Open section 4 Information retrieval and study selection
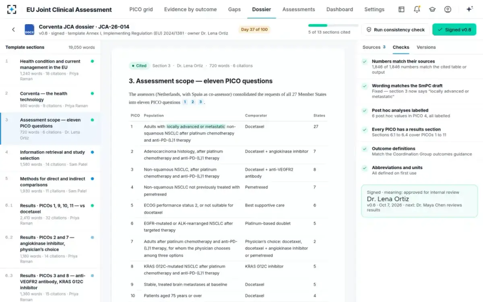This screenshot has width=483, height=302. click(50, 158)
